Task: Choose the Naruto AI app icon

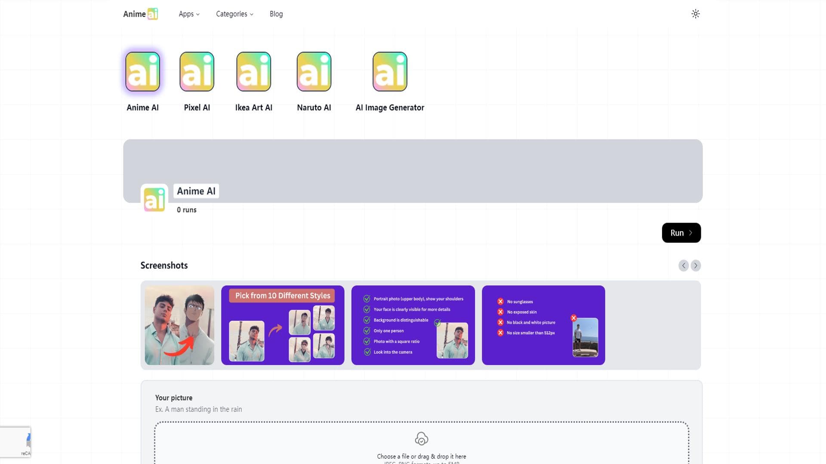Action: click(314, 72)
